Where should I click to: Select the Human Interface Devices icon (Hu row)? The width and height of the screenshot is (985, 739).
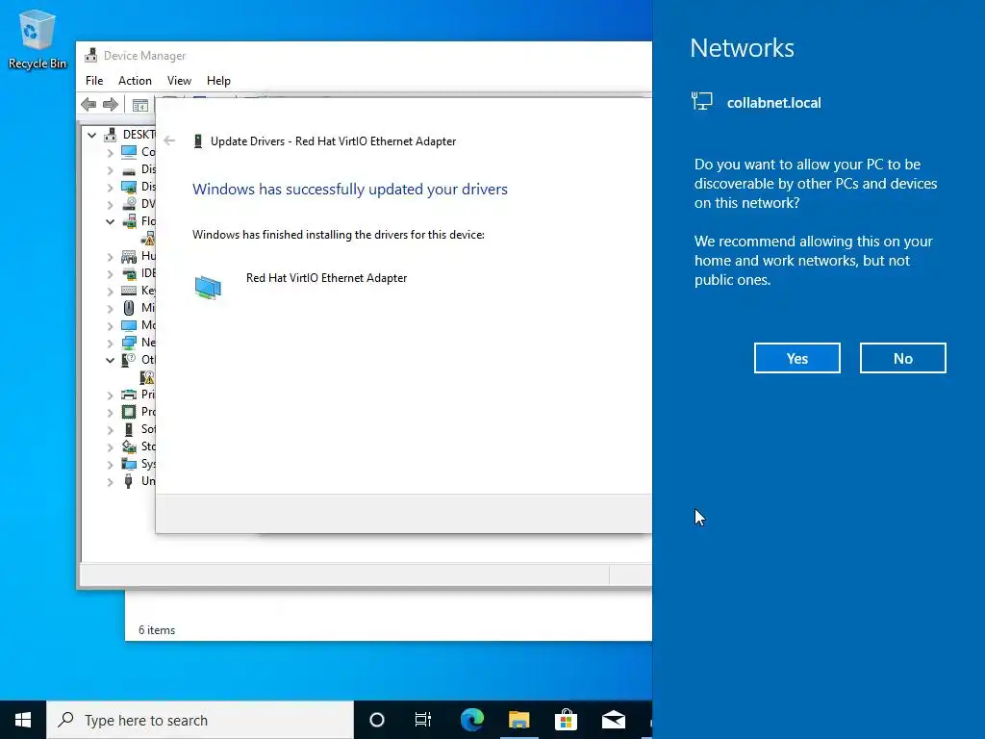coord(129,256)
